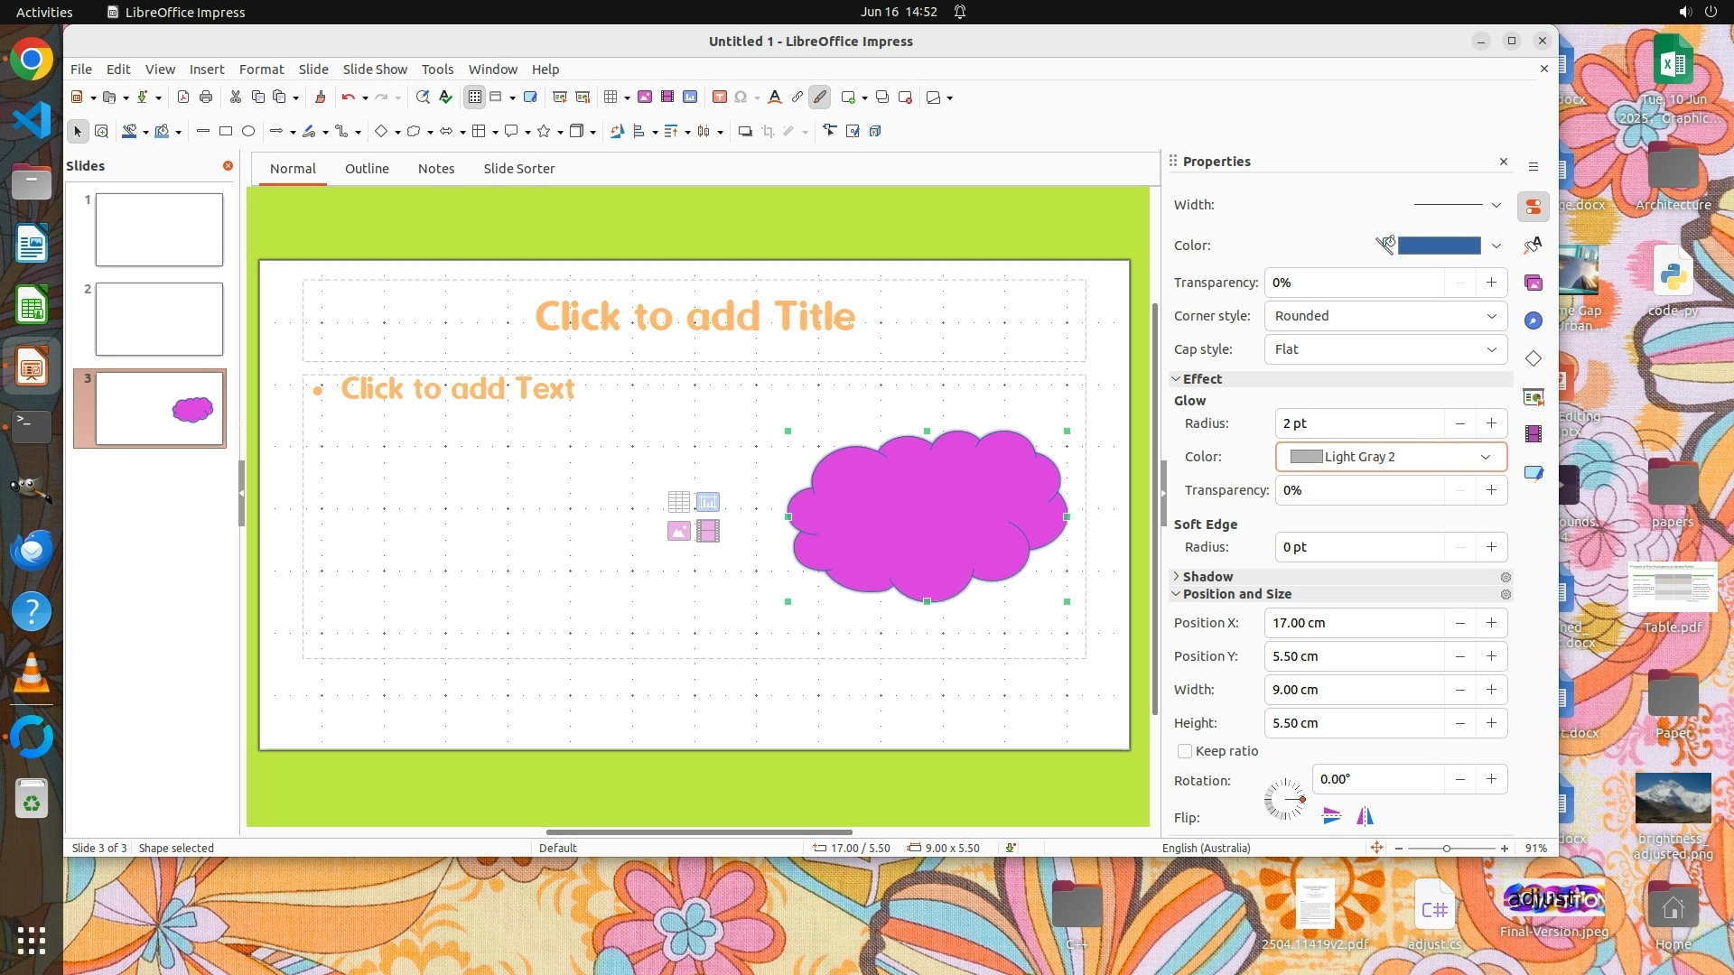This screenshot has width=1734, height=975.
Task: Select slide 2 thumbnail in Slides panel
Action: coord(159,319)
